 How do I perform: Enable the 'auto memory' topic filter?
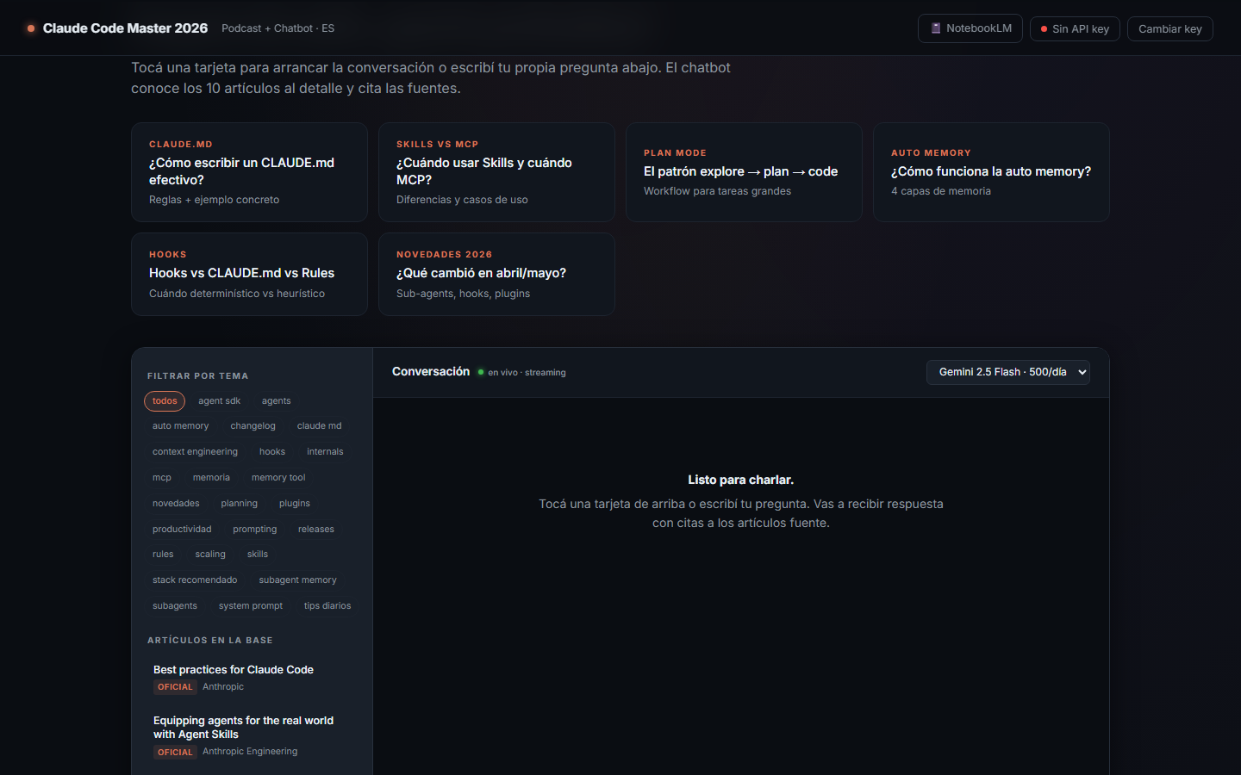pyautogui.click(x=180, y=426)
